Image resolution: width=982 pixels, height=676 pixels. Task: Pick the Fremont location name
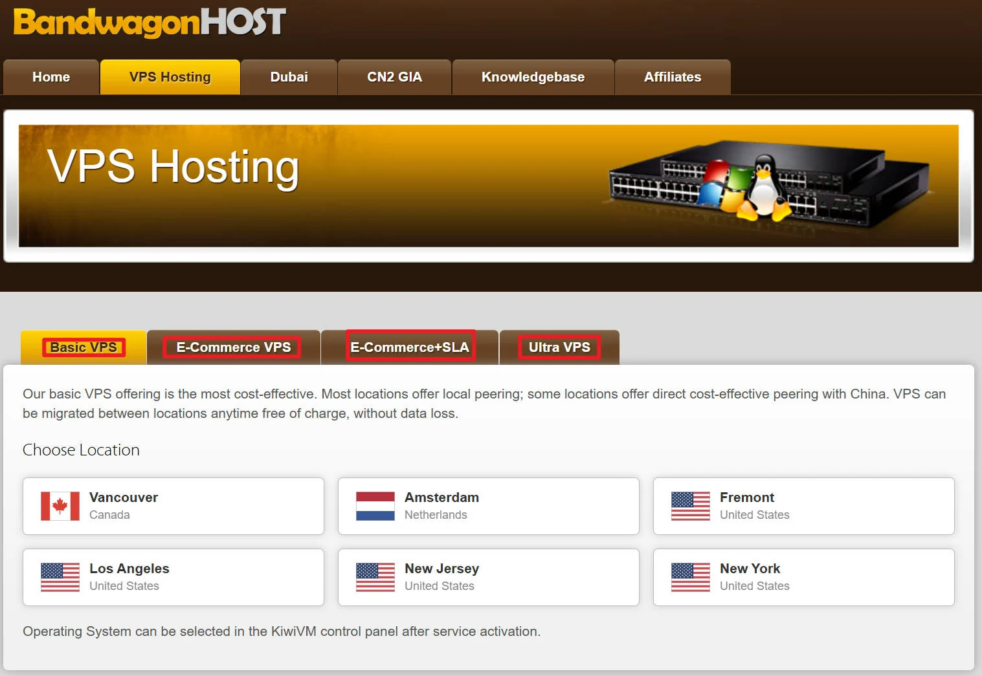(x=747, y=497)
